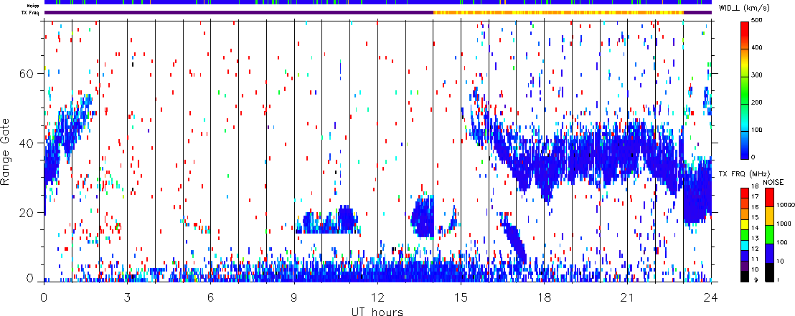The height and width of the screenshot is (316, 795).
Task: Pick the green segment of NOISE colorbar
Action: coord(769,234)
